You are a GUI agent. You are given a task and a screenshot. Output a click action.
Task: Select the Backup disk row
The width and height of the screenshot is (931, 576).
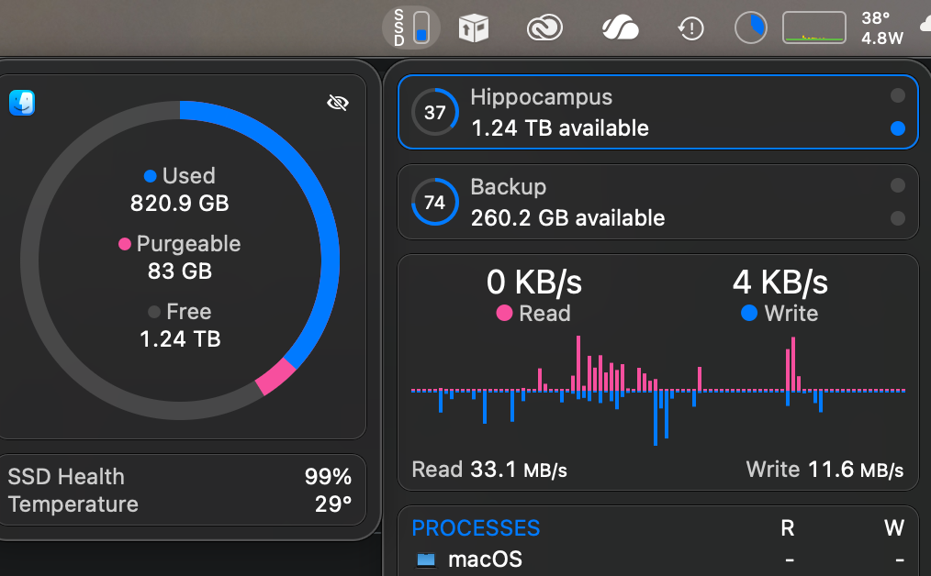[643, 202]
